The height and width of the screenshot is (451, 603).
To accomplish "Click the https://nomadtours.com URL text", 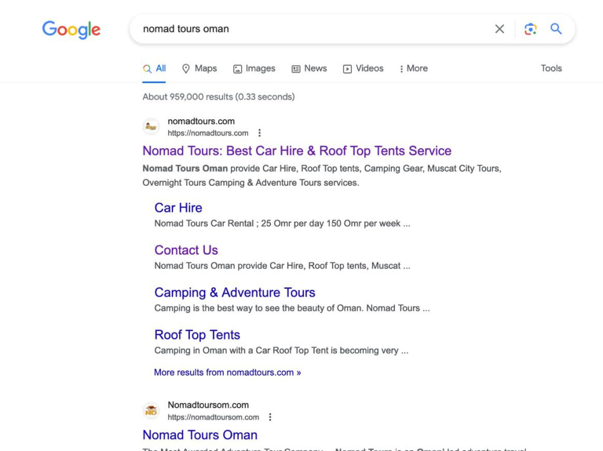I will (207, 133).
